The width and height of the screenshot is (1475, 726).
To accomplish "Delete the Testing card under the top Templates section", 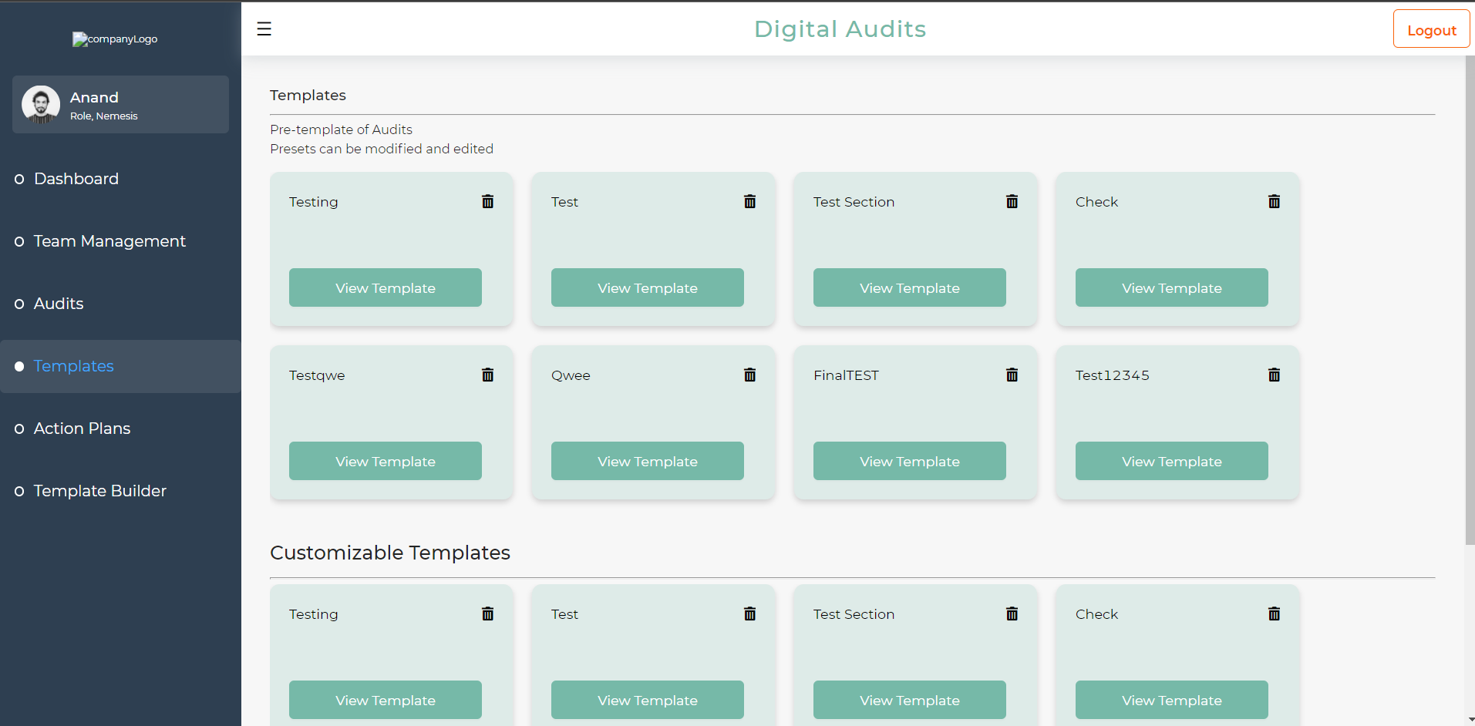I will [488, 201].
